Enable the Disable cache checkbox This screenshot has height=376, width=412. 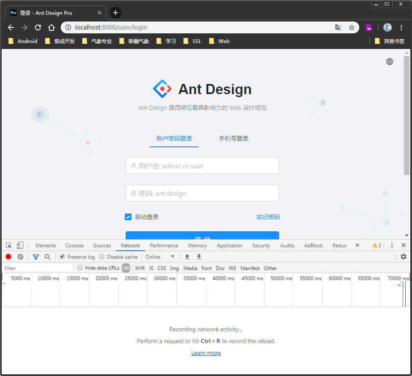(102, 257)
